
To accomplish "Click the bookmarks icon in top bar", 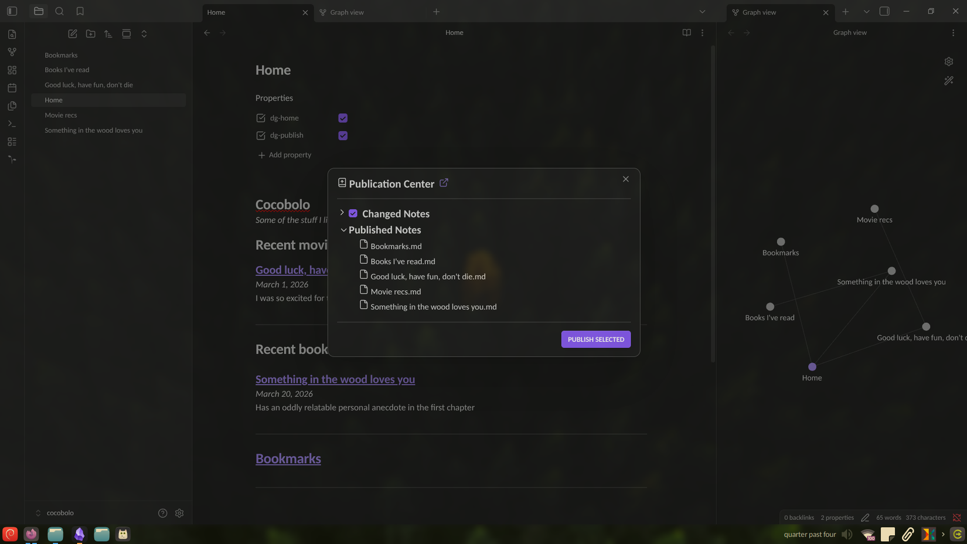I will tap(80, 11).
